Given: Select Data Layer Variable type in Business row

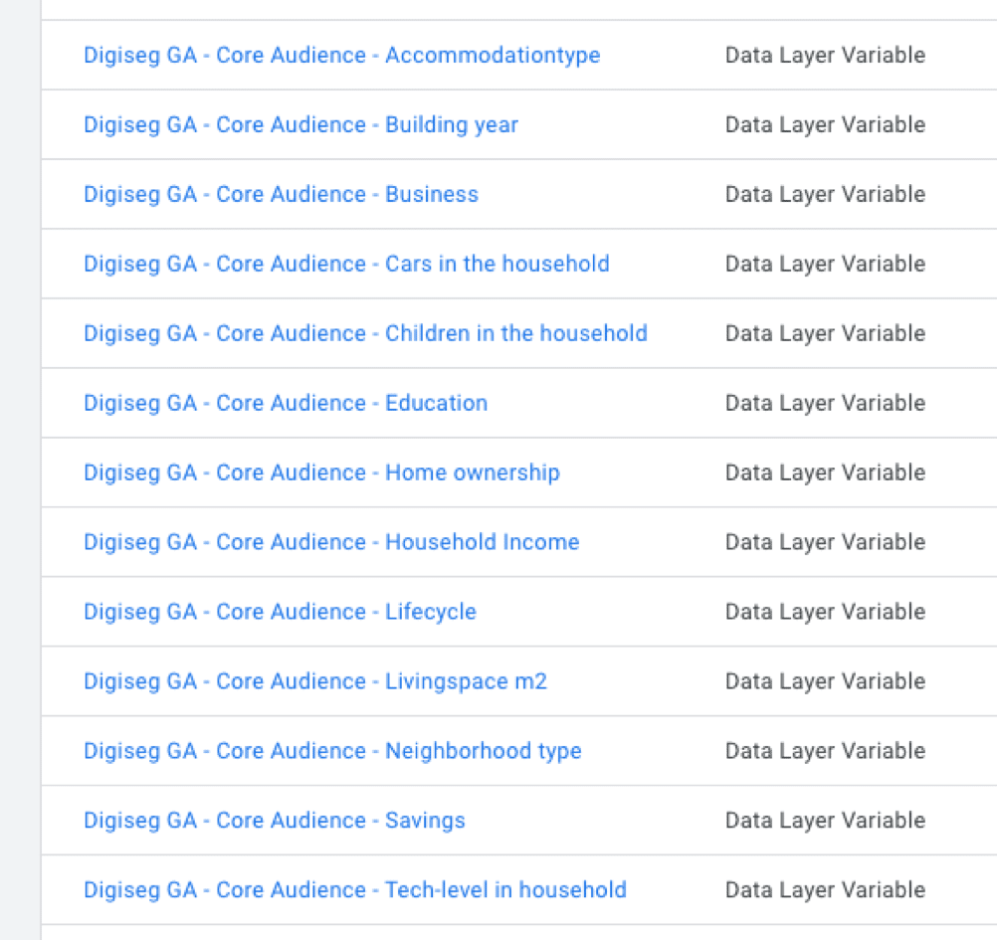Looking at the screenshot, I should [x=825, y=194].
